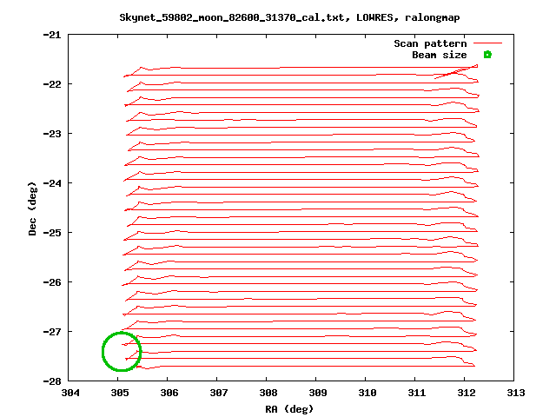Image resolution: width=556 pixels, height=417 pixels.
Task: Select the "Scan pattern" legend label
Action: [430, 43]
